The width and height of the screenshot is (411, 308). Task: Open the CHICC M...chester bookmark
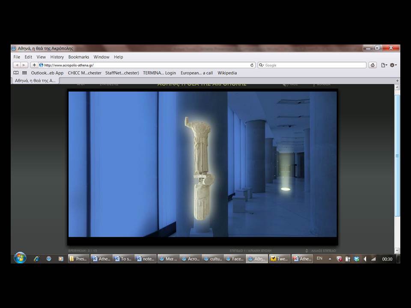pyautogui.click(x=85, y=73)
